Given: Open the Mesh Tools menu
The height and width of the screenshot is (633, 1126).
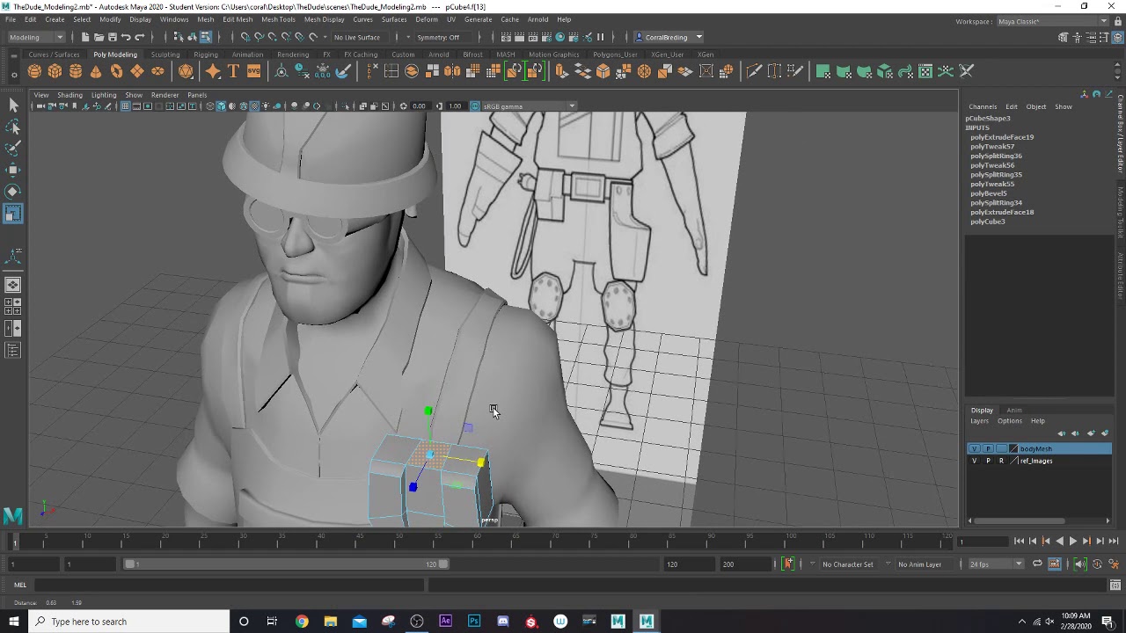Looking at the screenshot, I should coord(278,19).
